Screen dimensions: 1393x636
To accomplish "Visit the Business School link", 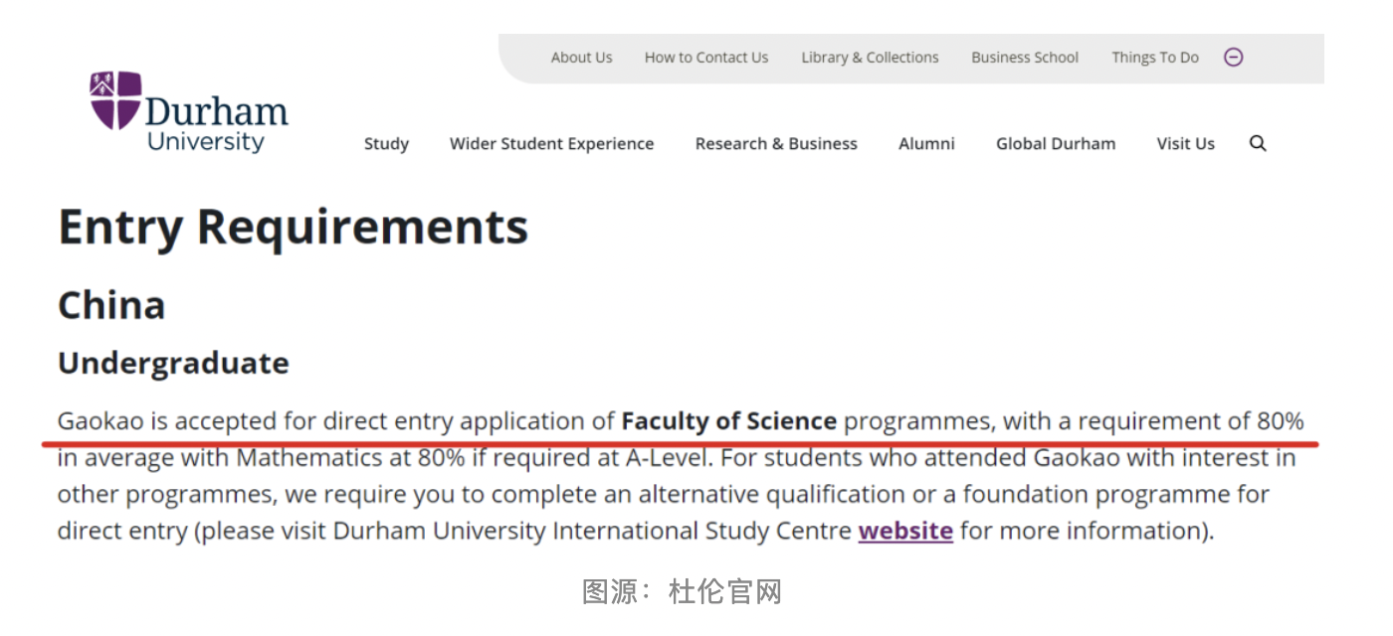I will tap(1025, 58).
